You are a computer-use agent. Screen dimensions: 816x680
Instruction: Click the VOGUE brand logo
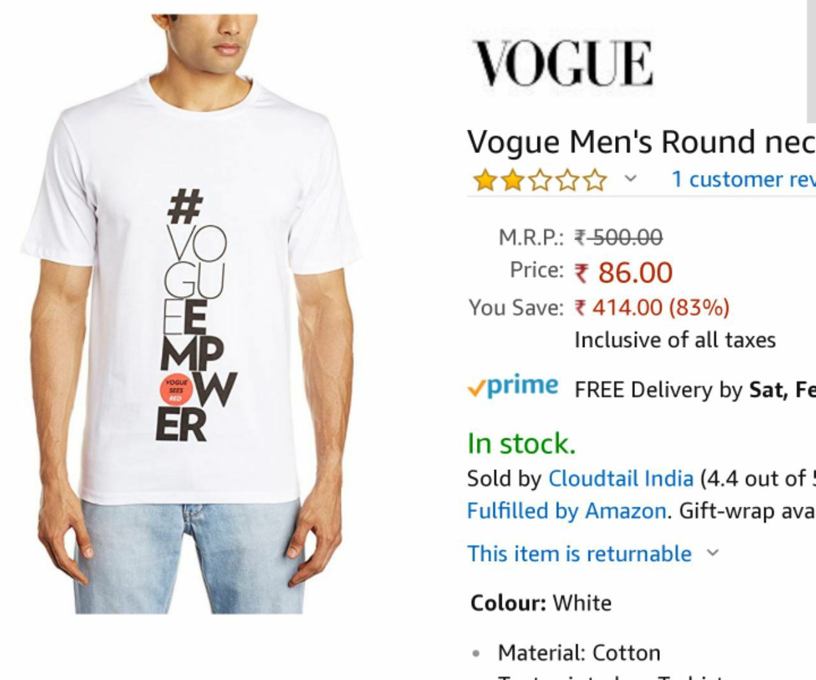coord(564,62)
